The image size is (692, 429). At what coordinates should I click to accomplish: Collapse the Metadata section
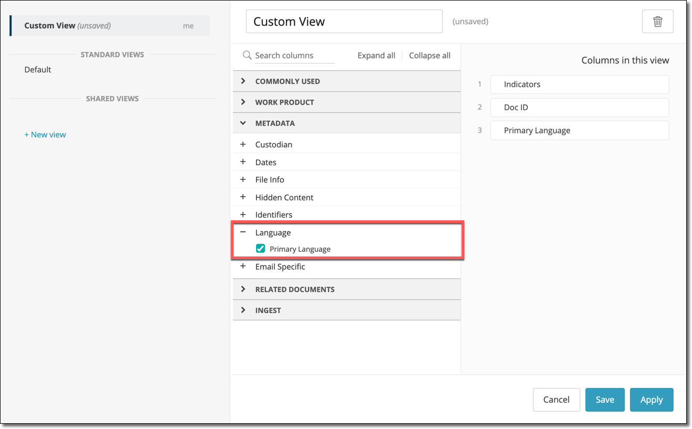tap(347, 123)
